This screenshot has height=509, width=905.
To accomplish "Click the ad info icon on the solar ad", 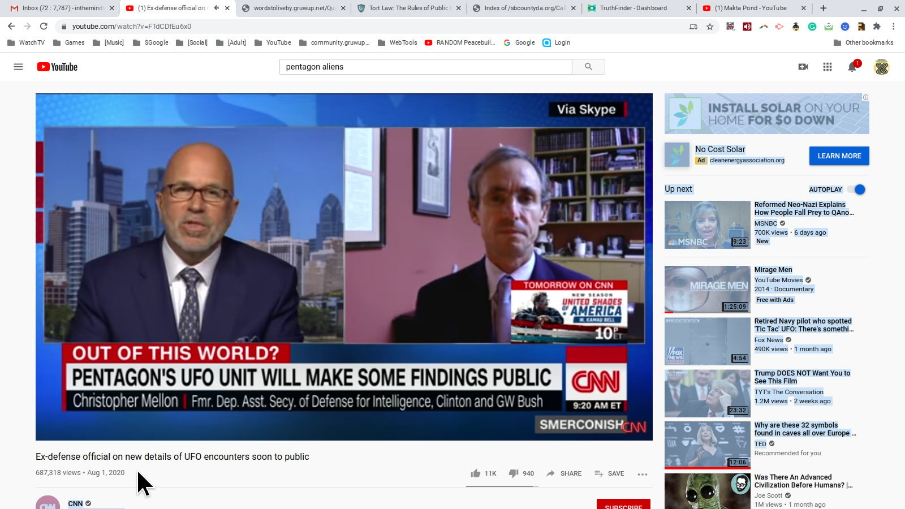I will coord(865,97).
